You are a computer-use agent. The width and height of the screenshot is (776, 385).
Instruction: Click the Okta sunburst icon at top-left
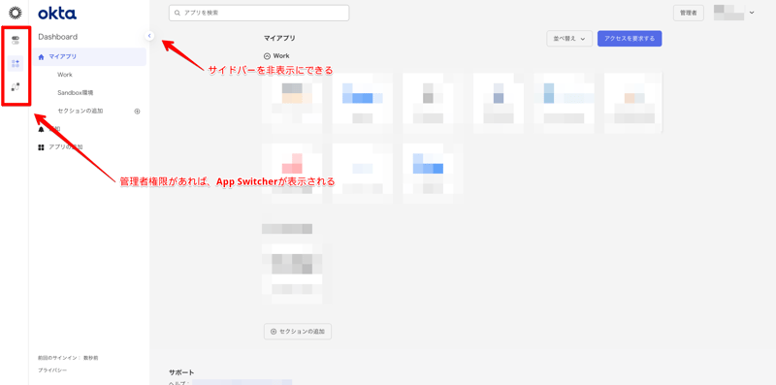click(x=16, y=13)
